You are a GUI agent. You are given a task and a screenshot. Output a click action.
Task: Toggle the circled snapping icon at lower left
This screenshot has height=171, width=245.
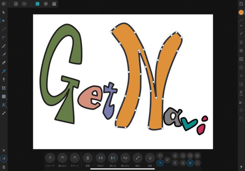(x=4, y=159)
